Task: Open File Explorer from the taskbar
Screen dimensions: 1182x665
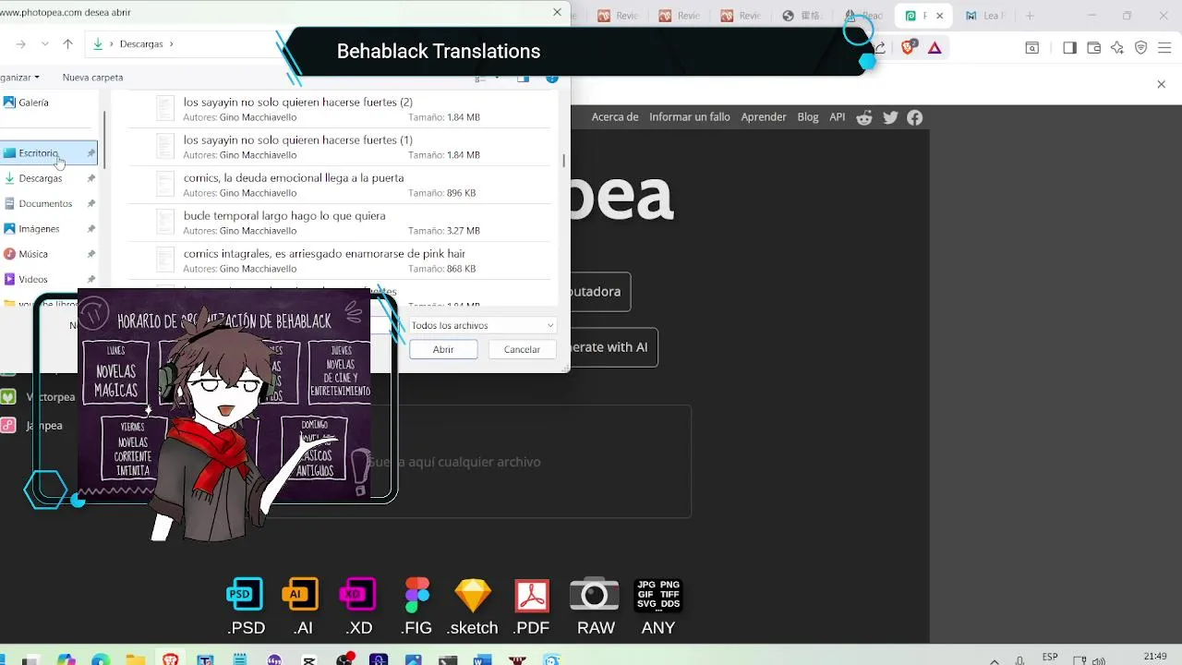Action: click(136, 659)
